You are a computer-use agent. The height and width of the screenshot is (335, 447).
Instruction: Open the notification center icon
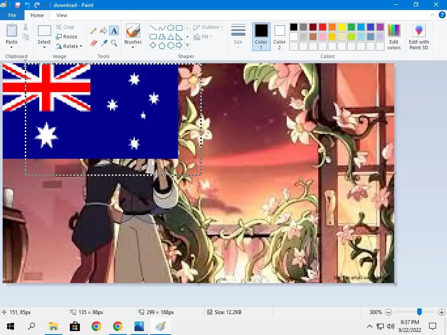pyautogui.click(x=433, y=326)
